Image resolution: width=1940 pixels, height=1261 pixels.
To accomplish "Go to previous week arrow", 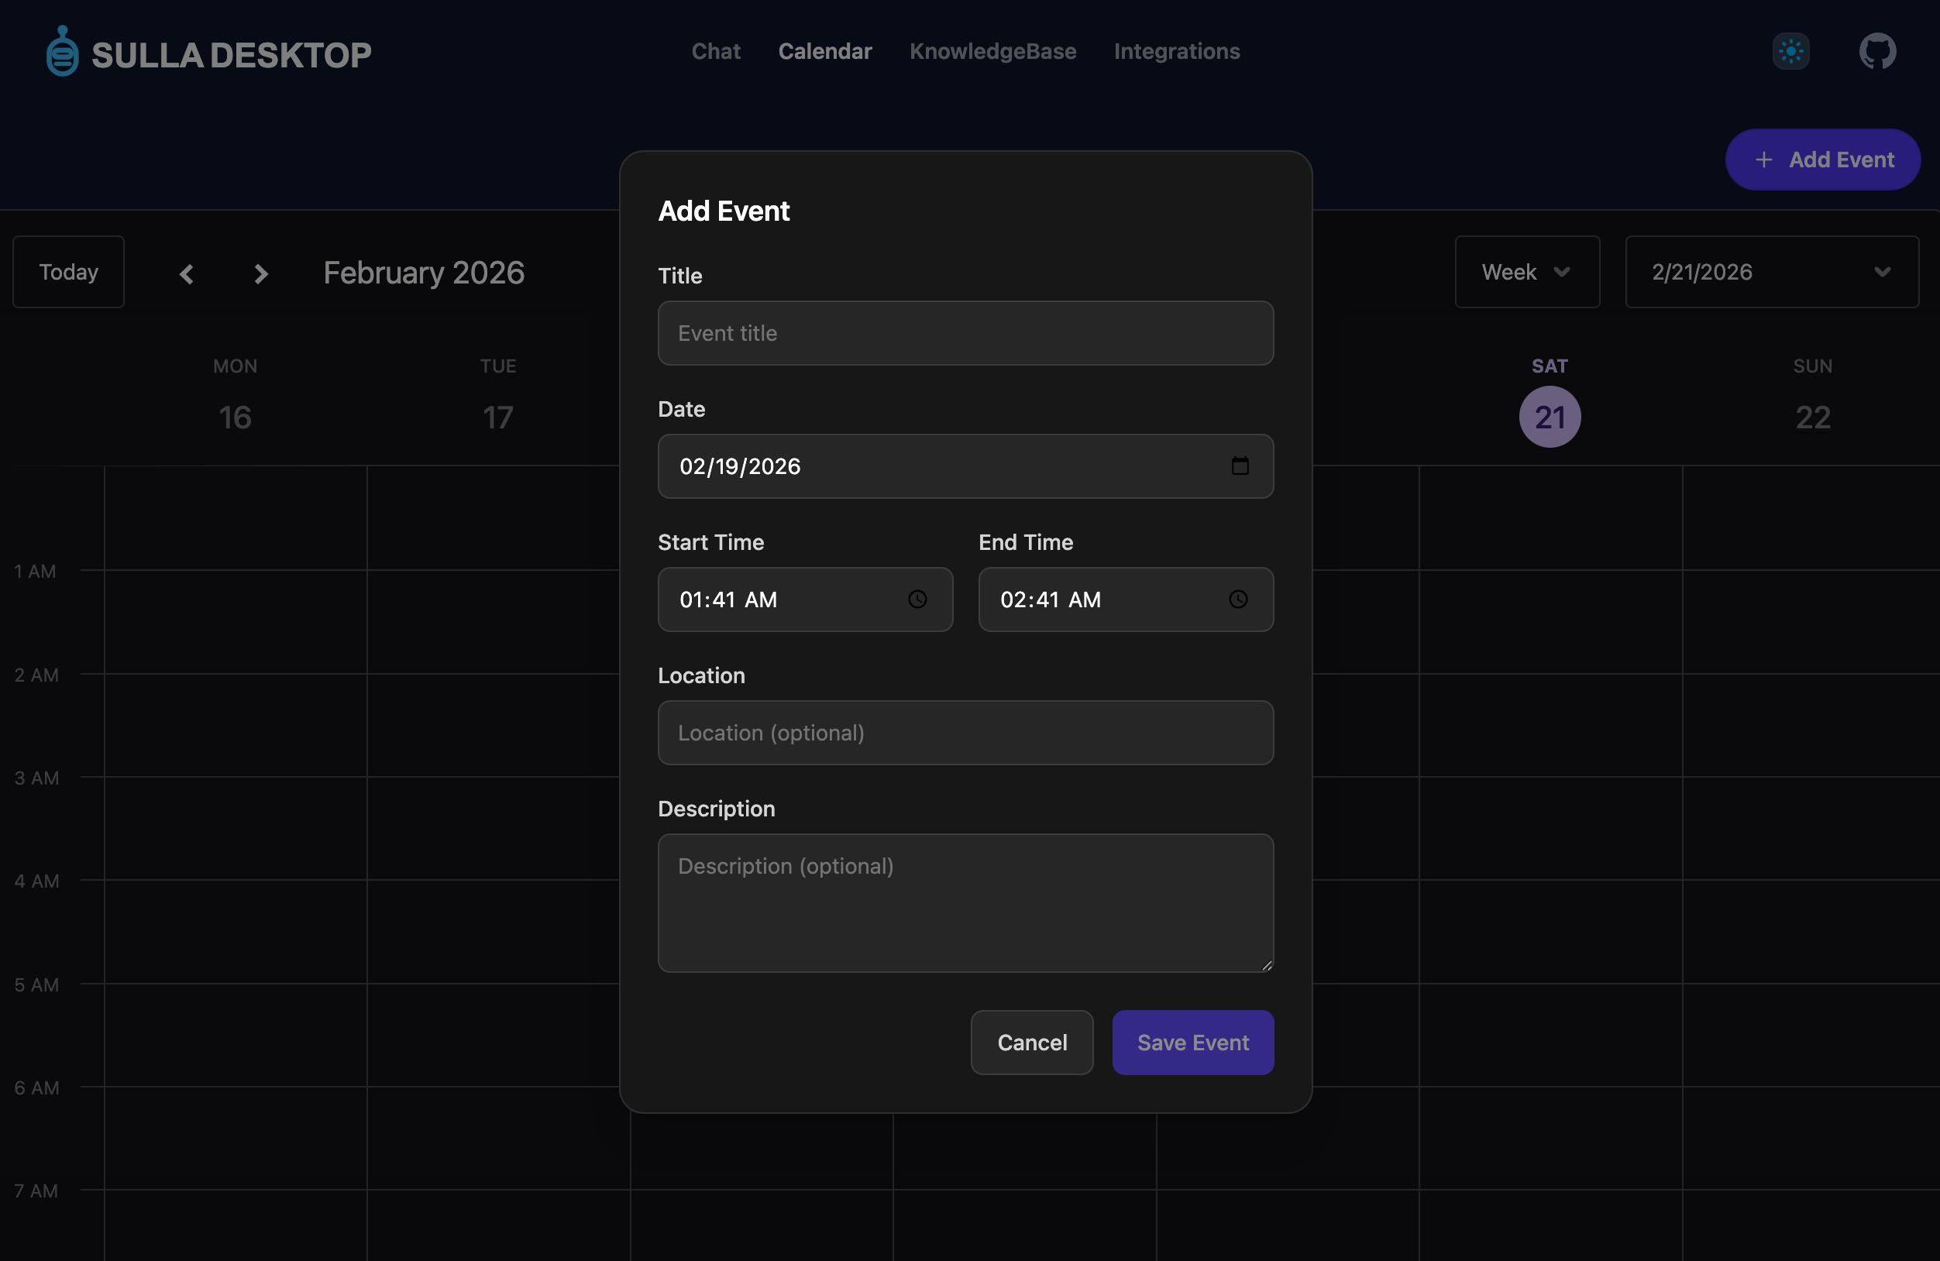I will [187, 273].
